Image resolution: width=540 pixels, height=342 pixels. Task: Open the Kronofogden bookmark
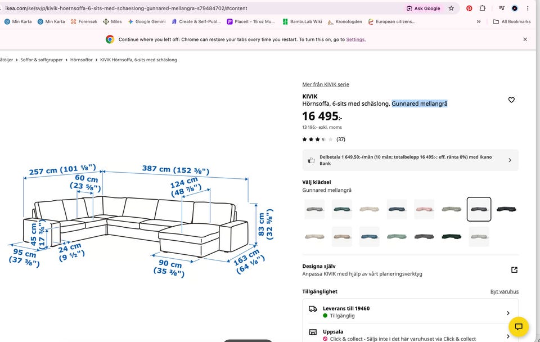345,21
